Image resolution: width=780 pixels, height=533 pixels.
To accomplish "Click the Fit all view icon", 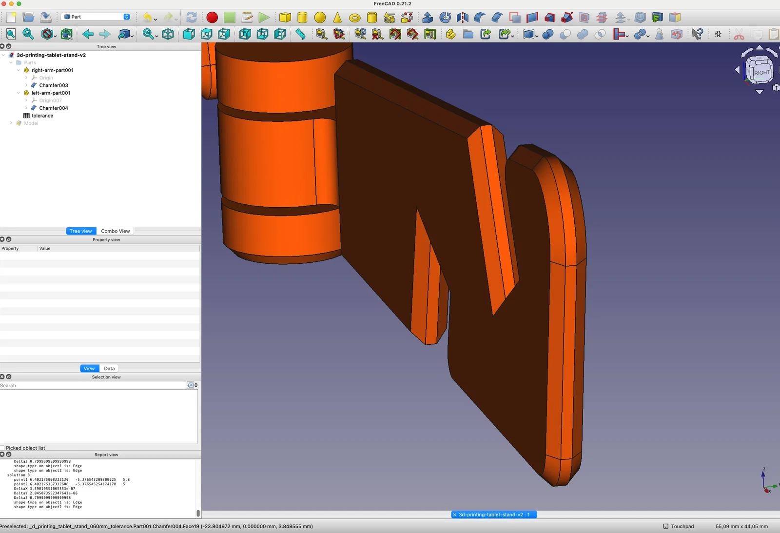I will 11,34.
